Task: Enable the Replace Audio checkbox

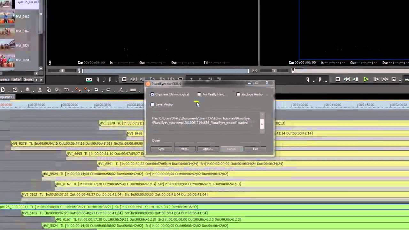Action: tap(238, 94)
